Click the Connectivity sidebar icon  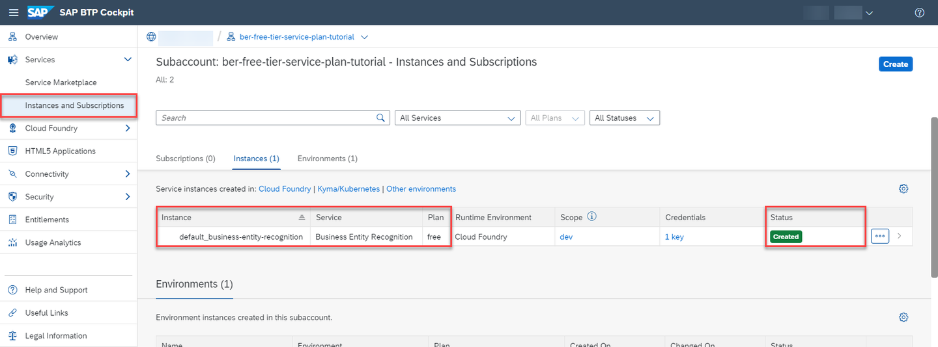pos(12,174)
